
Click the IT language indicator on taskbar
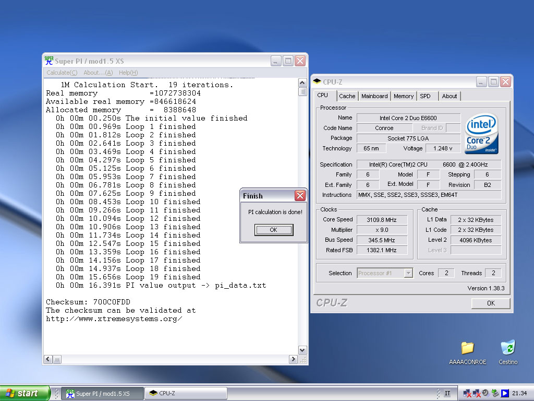pyautogui.click(x=447, y=393)
